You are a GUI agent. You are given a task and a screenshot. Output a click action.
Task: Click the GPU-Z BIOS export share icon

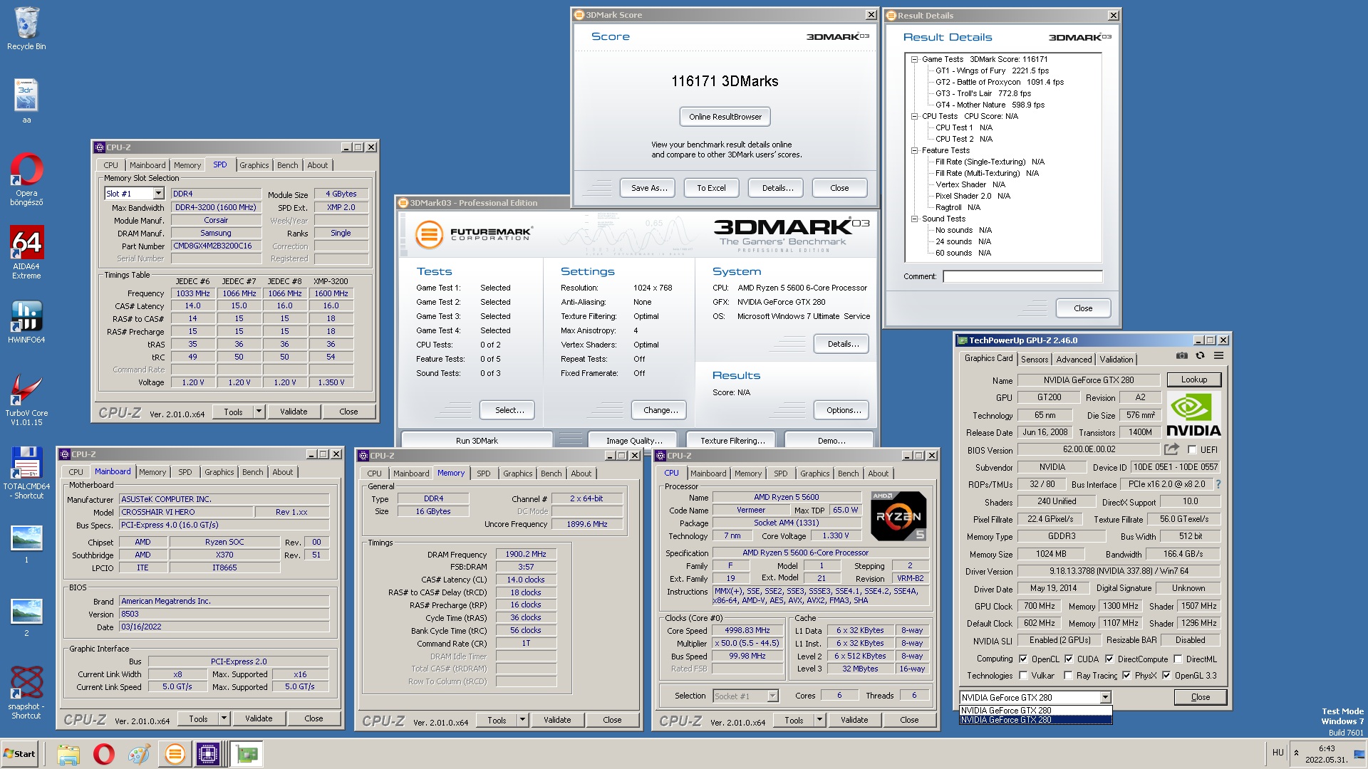coord(1171,449)
